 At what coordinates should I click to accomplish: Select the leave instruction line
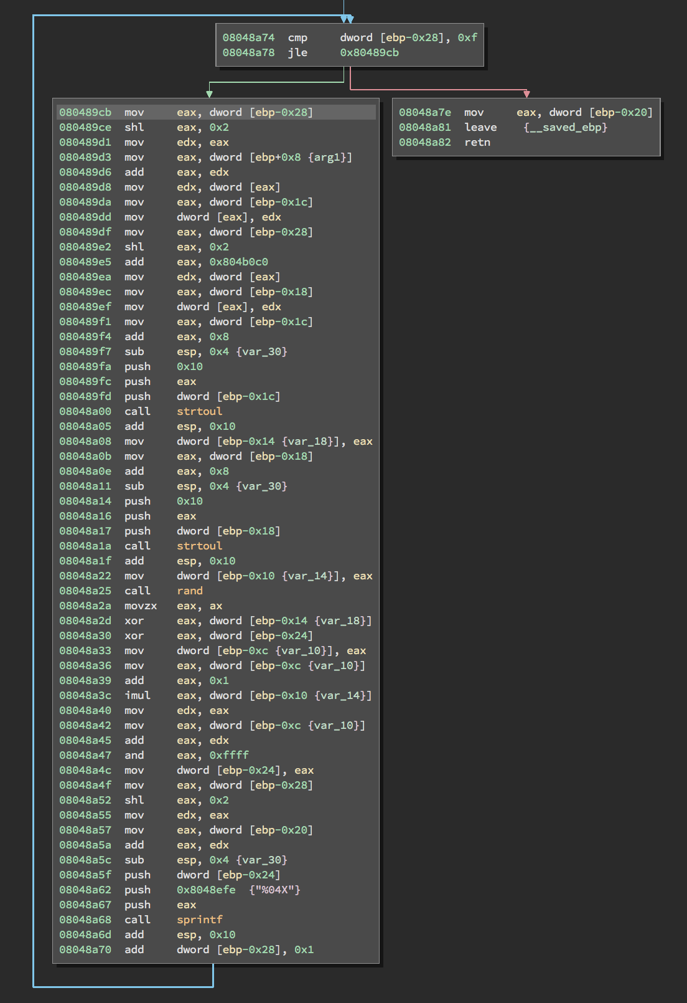503,127
